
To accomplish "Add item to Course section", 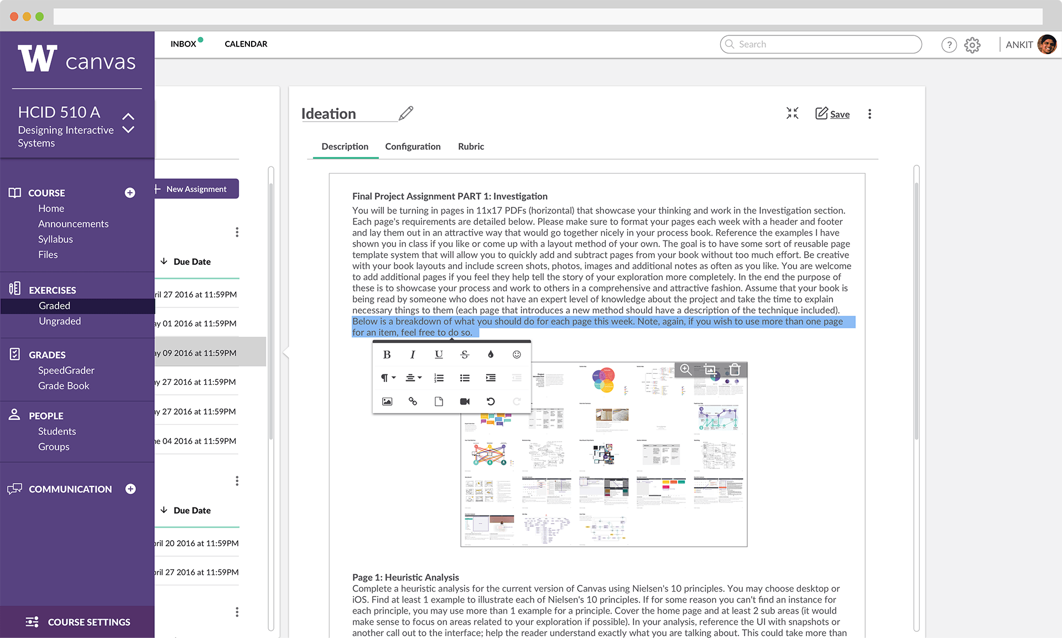I will click(130, 192).
